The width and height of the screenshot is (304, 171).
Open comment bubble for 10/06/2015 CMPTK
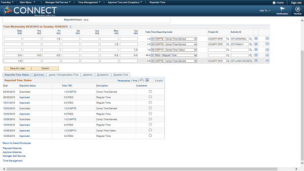tap(150, 130)
